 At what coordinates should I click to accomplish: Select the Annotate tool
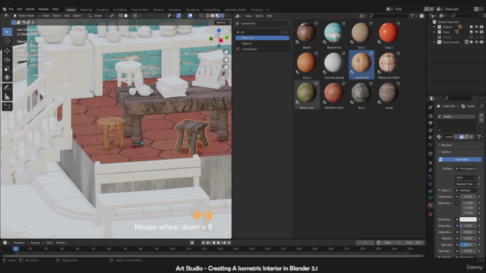click(7, 88)
